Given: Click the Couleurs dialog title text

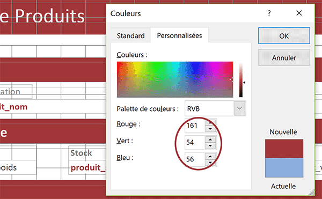Looking at the screenshot, I should (x=126, y=13).
